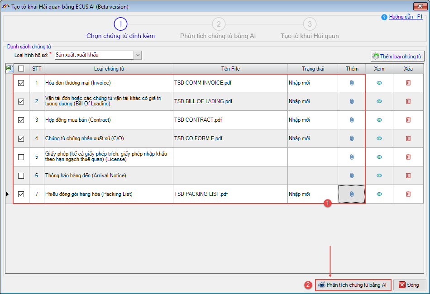Image resolution: width=430 pixels, height=294 pixels.
Task: Click Phân tích chứng từ bằng AI button
Action: pyautogui.click(x=353, y=285)
